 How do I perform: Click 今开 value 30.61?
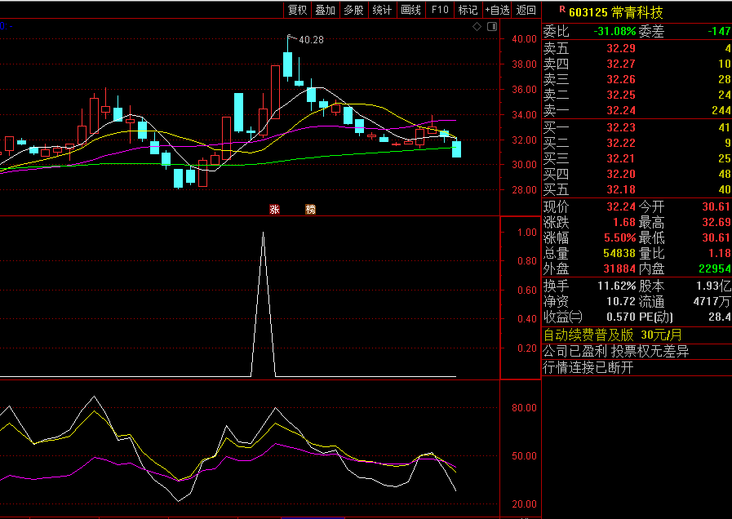(x=716, y=206)
